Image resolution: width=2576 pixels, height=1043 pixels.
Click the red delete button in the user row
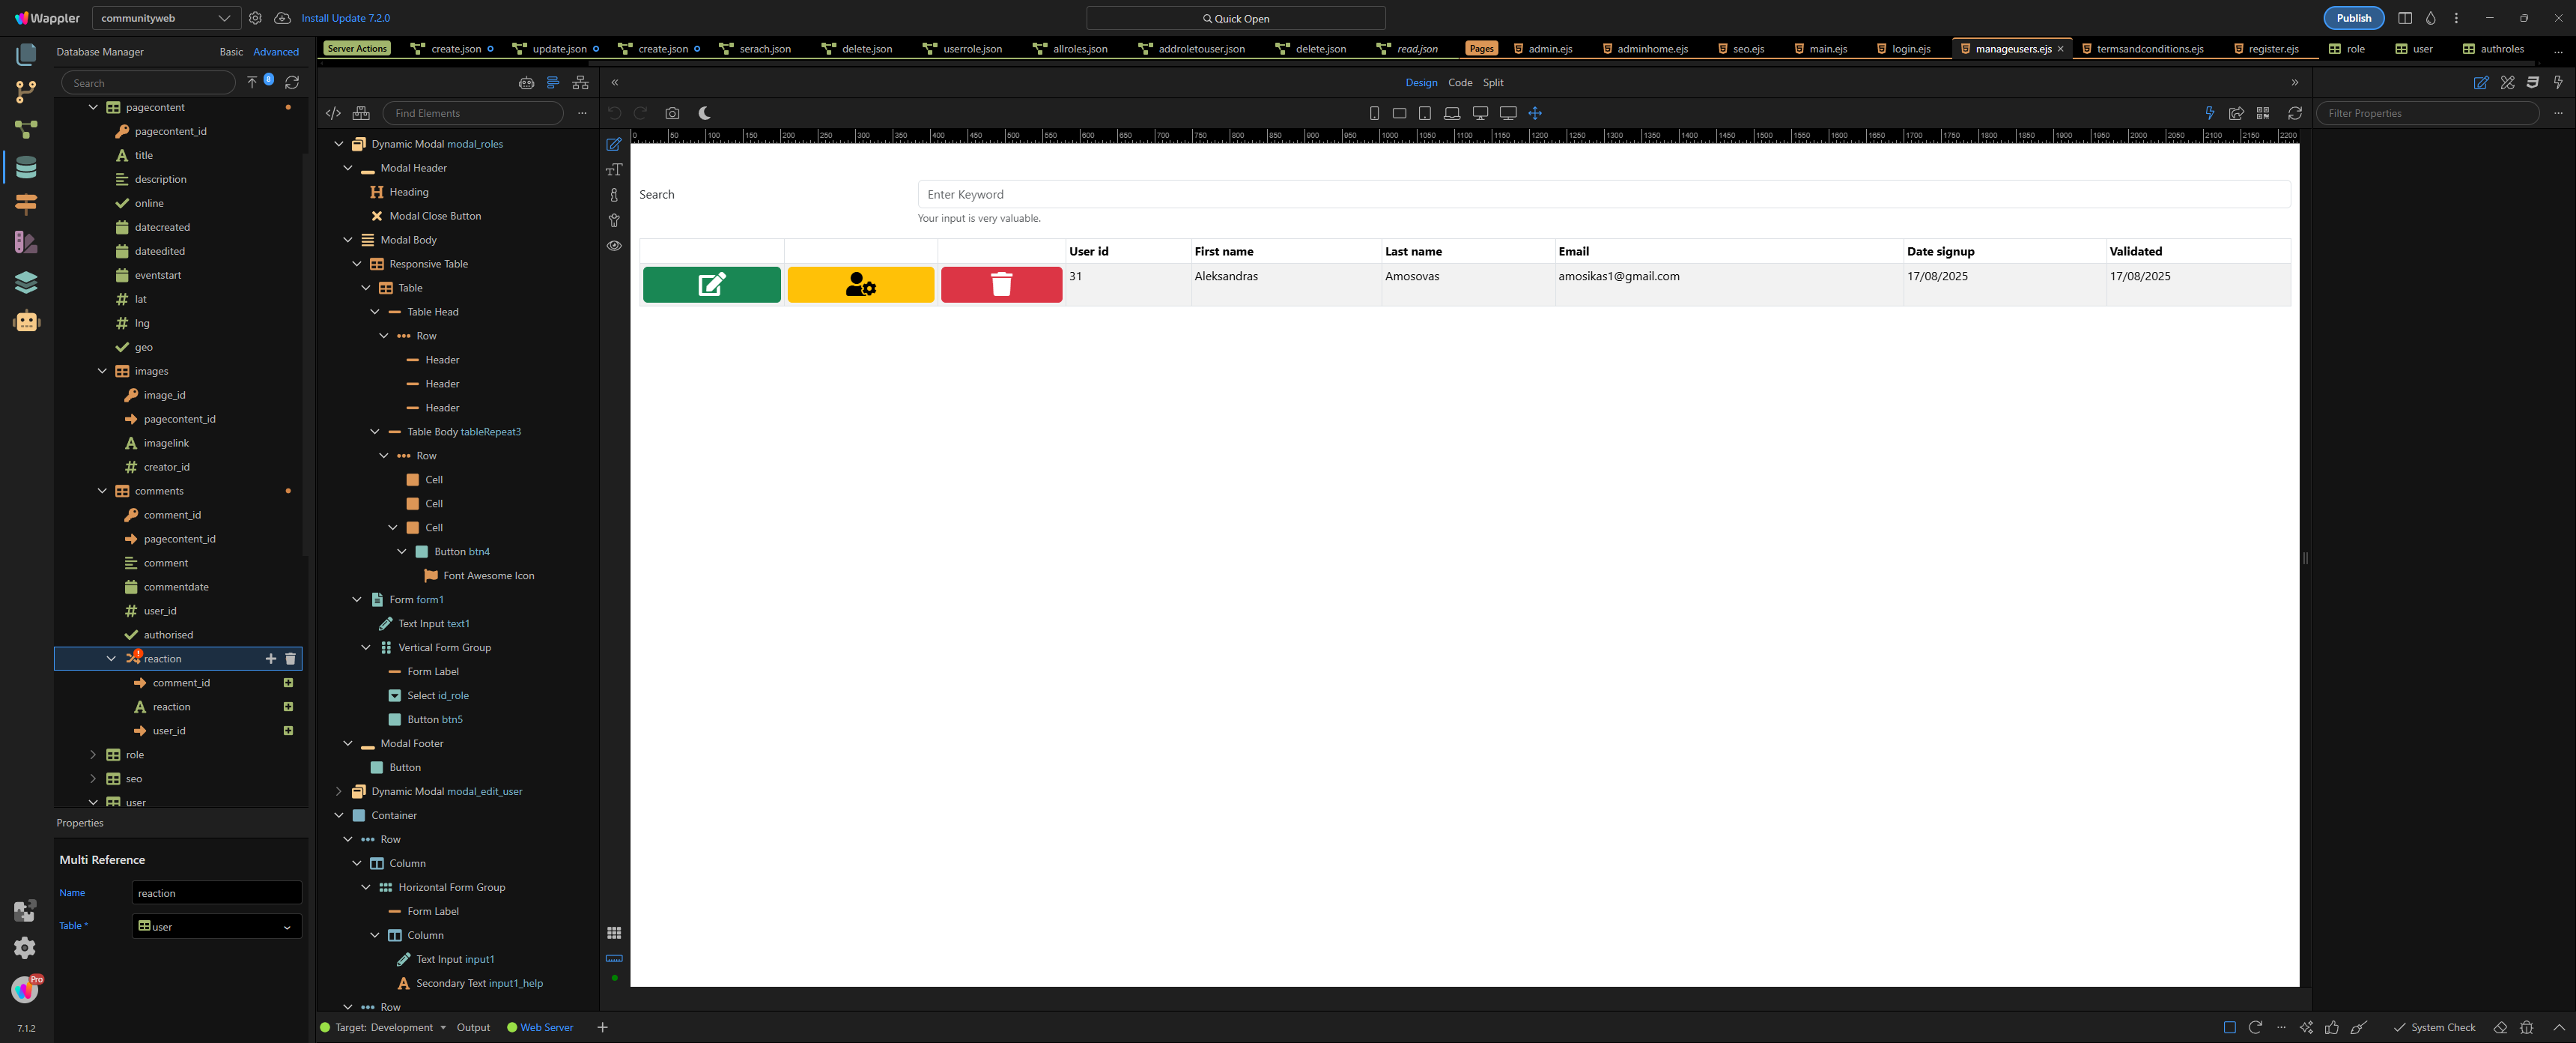(x=1001, y=284)
